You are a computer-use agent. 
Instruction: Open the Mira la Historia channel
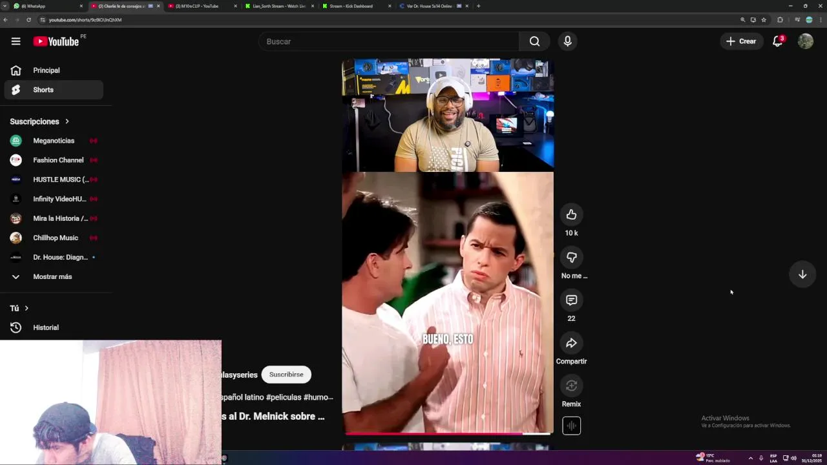54,218
